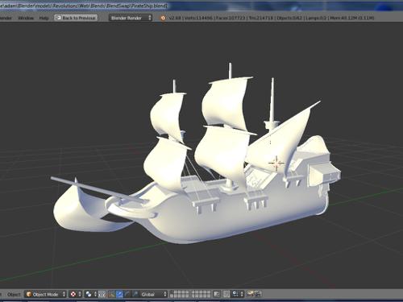The image size is (403, 302).
Task: Click the Lamps:0/2 statistic
Action: tap(316, 18)
